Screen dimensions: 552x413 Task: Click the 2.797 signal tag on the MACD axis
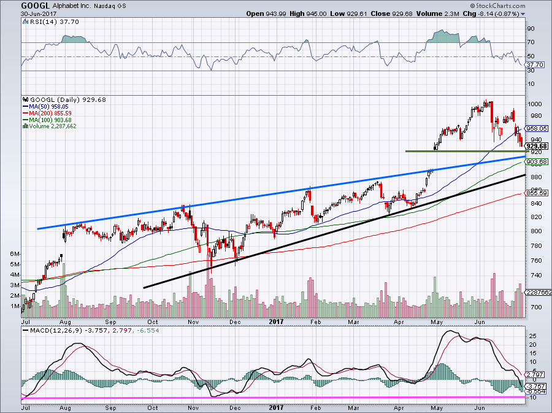tap(535, 374)
